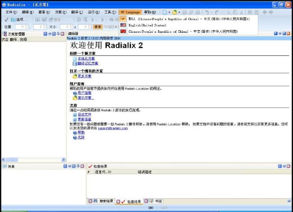Click the redo arrow icon
This screenshot has width=293, height=212.
(217, 12)
